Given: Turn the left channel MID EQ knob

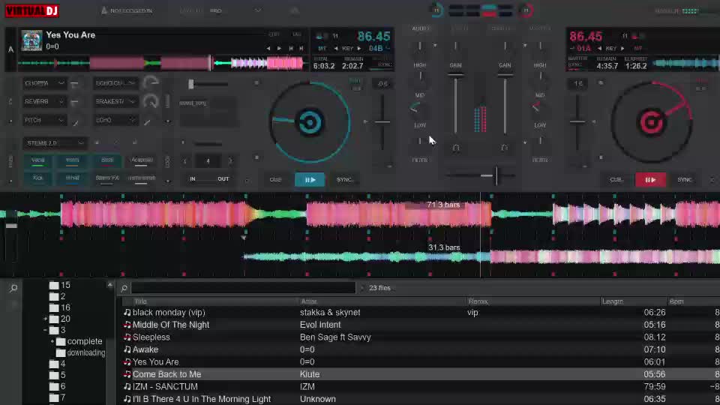Looking at the screenshot, I should coord(418,109).
